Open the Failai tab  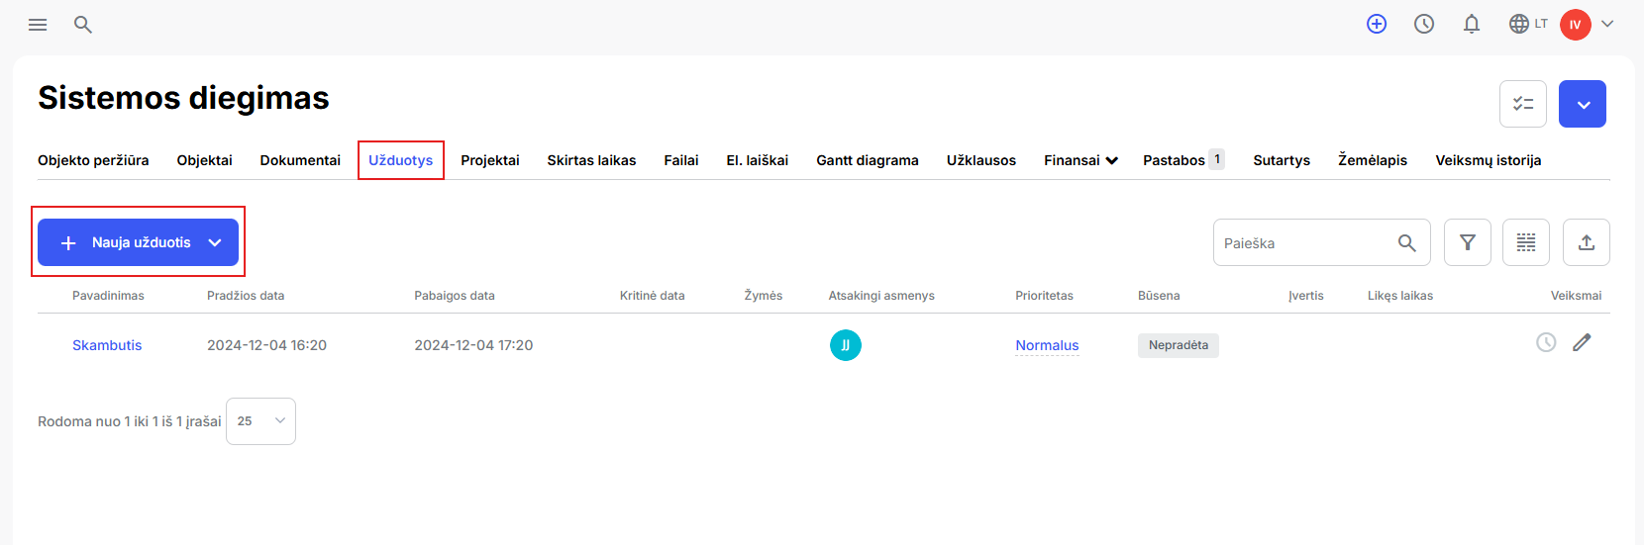coord(681,160)
